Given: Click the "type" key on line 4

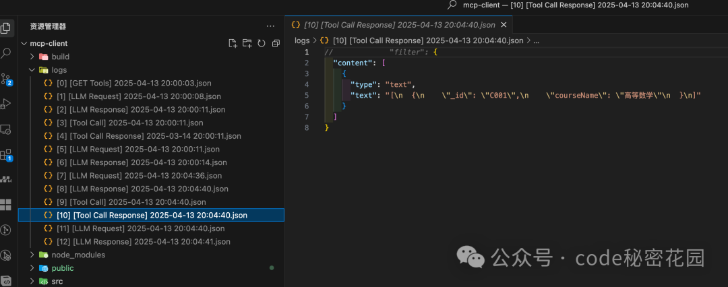Looking at the screenshot, I should tap(362, 84).
